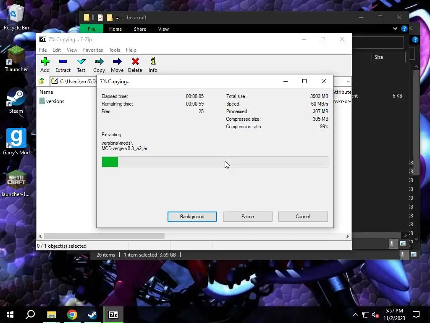The height and width of the screenshot is (323, 430).
Task: Click the right arrow of 7-Zip horizontal scrollbar
Action: (347, 236)
